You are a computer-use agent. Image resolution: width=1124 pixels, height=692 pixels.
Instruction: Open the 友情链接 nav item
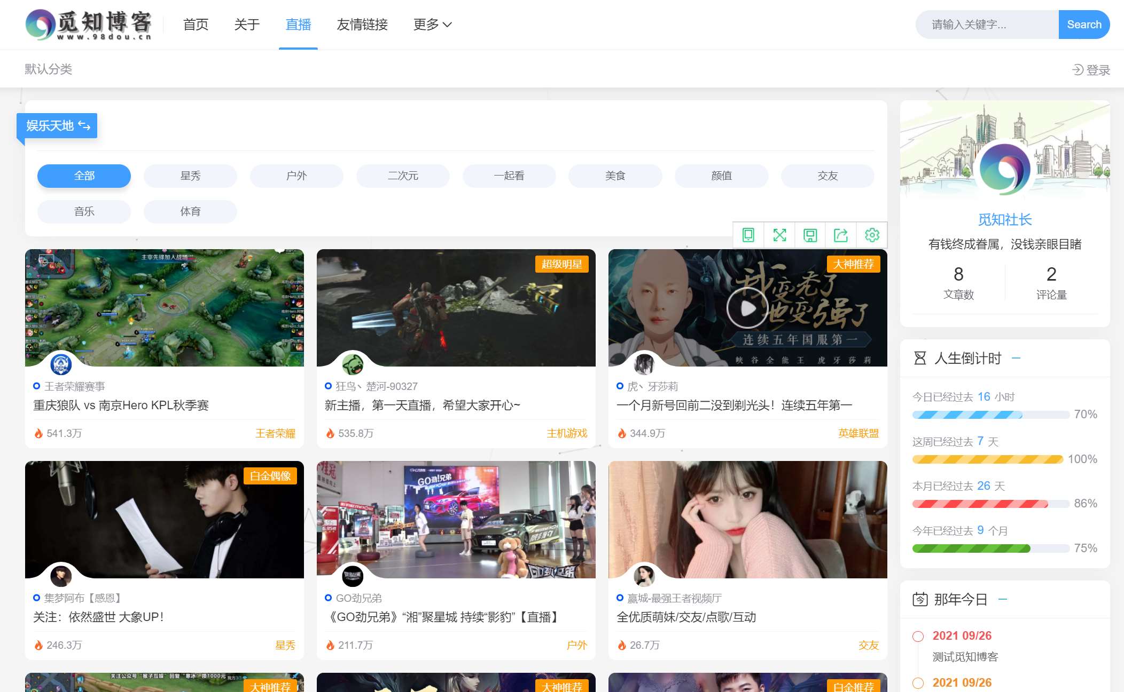tap(362, 25)
